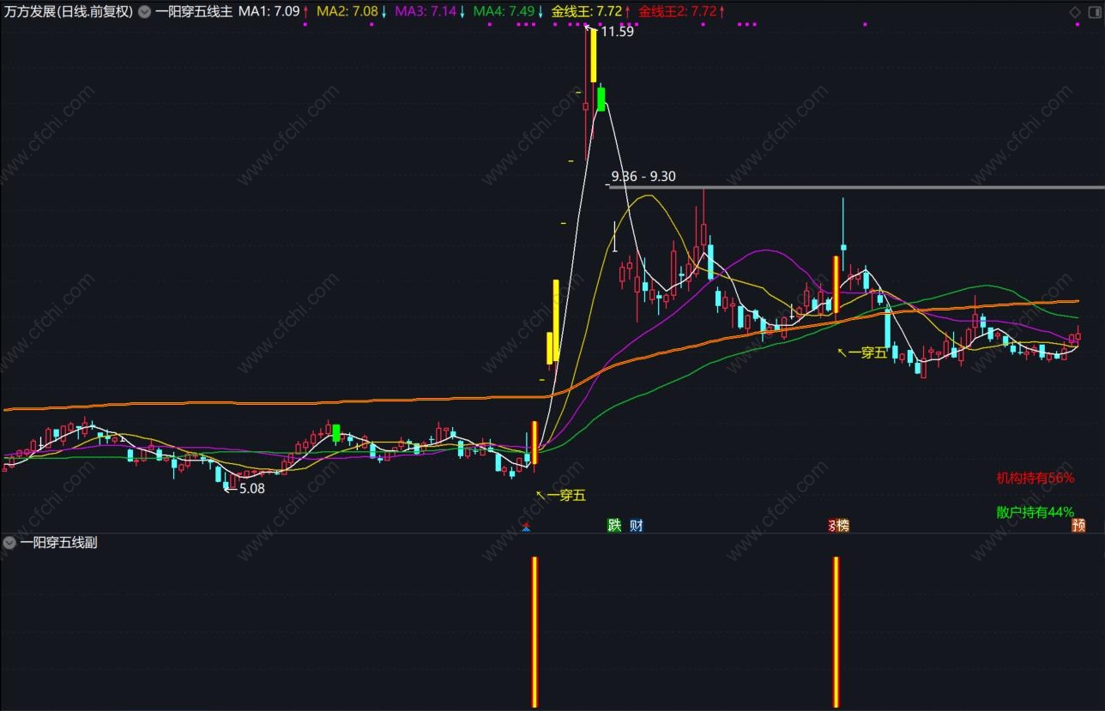Click the 一阳穿五线主 indicator name
This screenshot has width=1105, height=711.
pos(193,12)
